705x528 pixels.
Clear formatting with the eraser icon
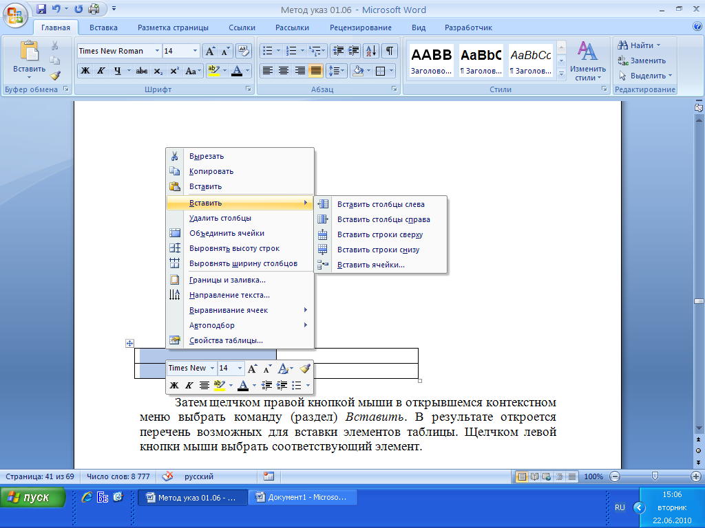(243, 51)
